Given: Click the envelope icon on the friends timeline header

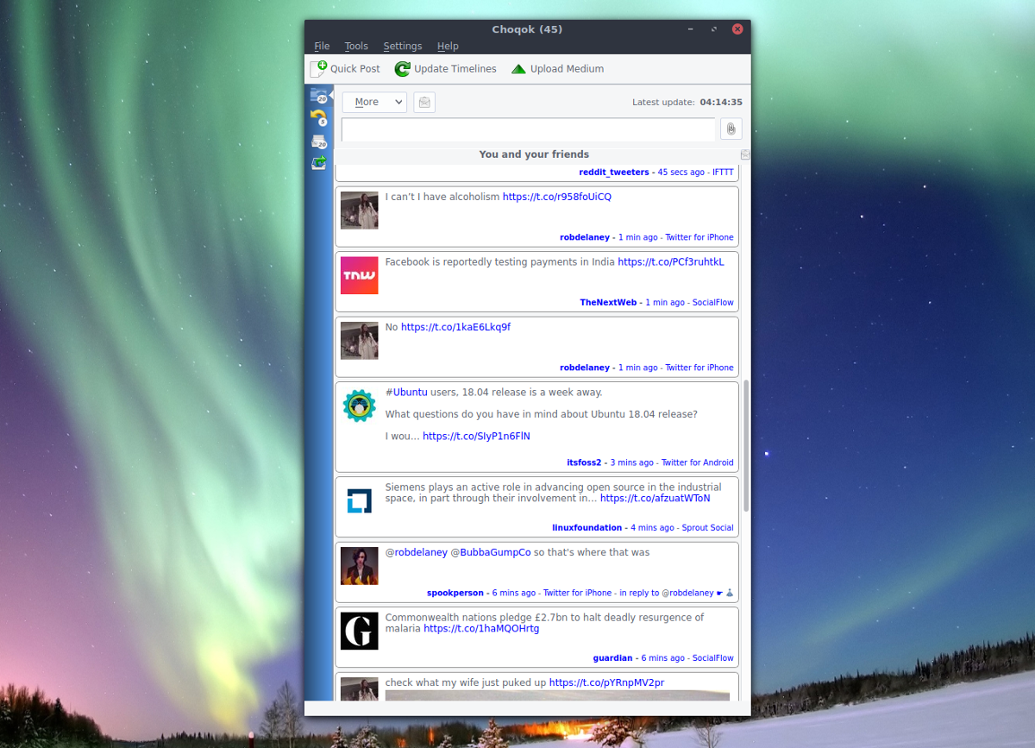Looking at the screenshot, I should [x=745, y=154].
